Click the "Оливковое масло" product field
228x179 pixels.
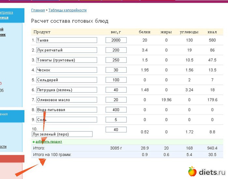coord(66,100)
